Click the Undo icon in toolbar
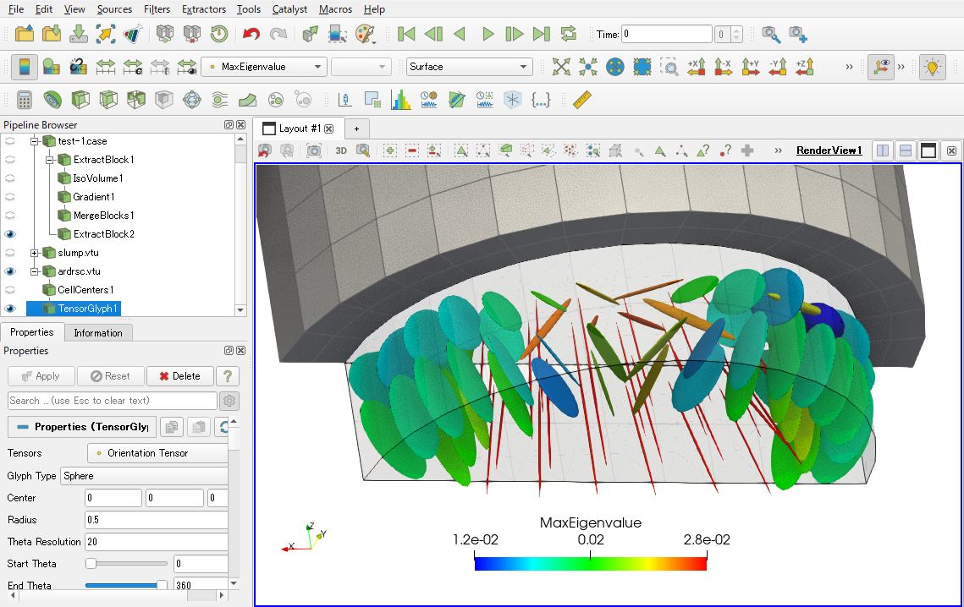This screenshot has width=964, height=607. (251, 34)
